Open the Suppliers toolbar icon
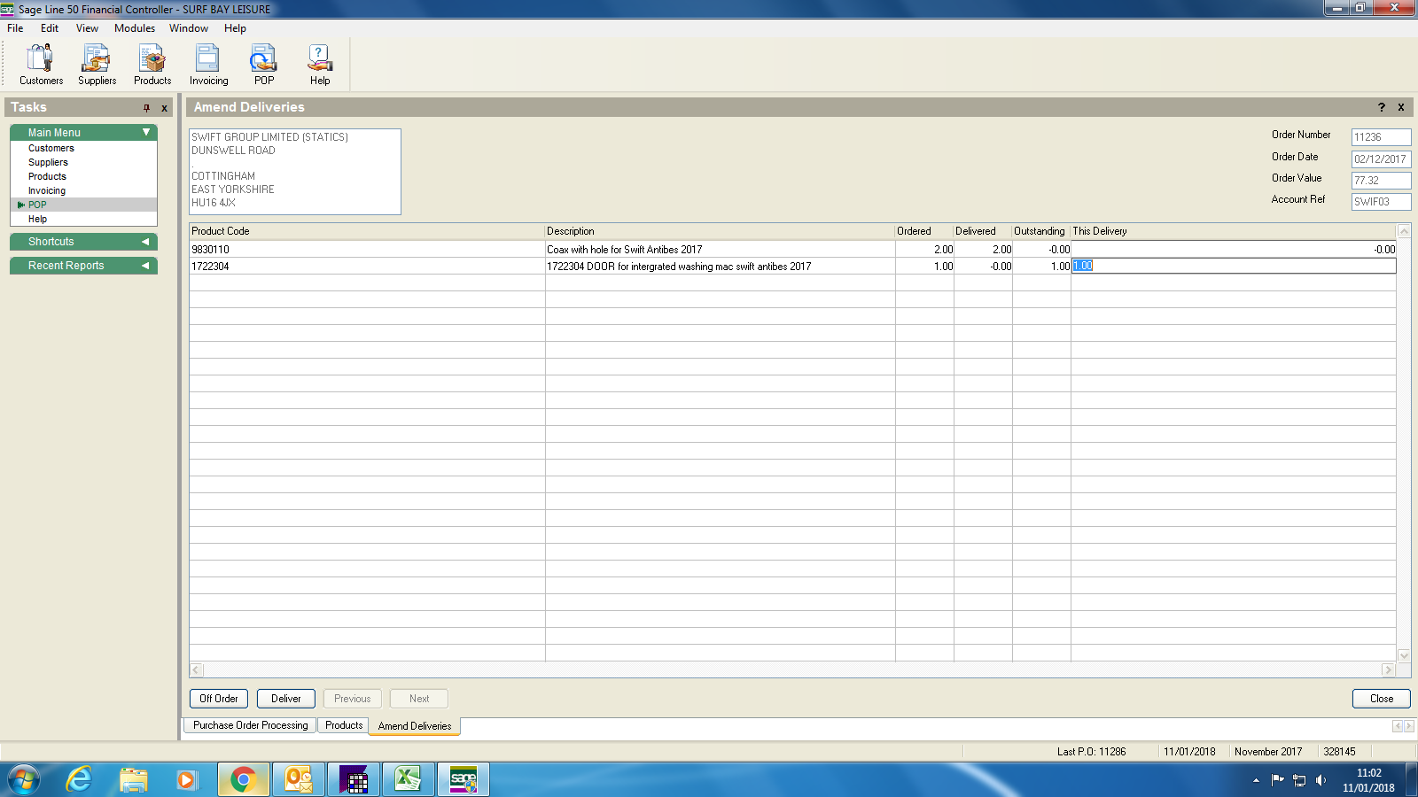This screenshot has height=797, width=1418. click(x=97, y=65)
